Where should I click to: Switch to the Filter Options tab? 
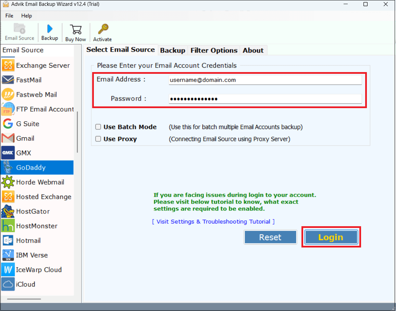click(214, 50)
